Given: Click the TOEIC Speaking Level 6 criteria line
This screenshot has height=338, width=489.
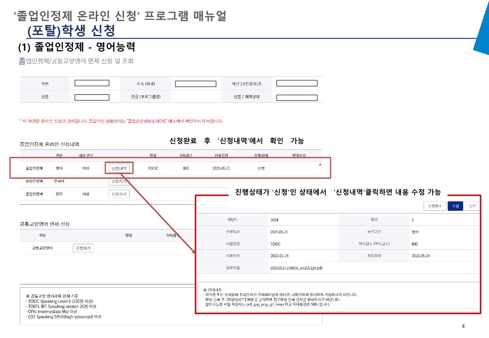Looking at the screenshot, I should tap(59, 301).
